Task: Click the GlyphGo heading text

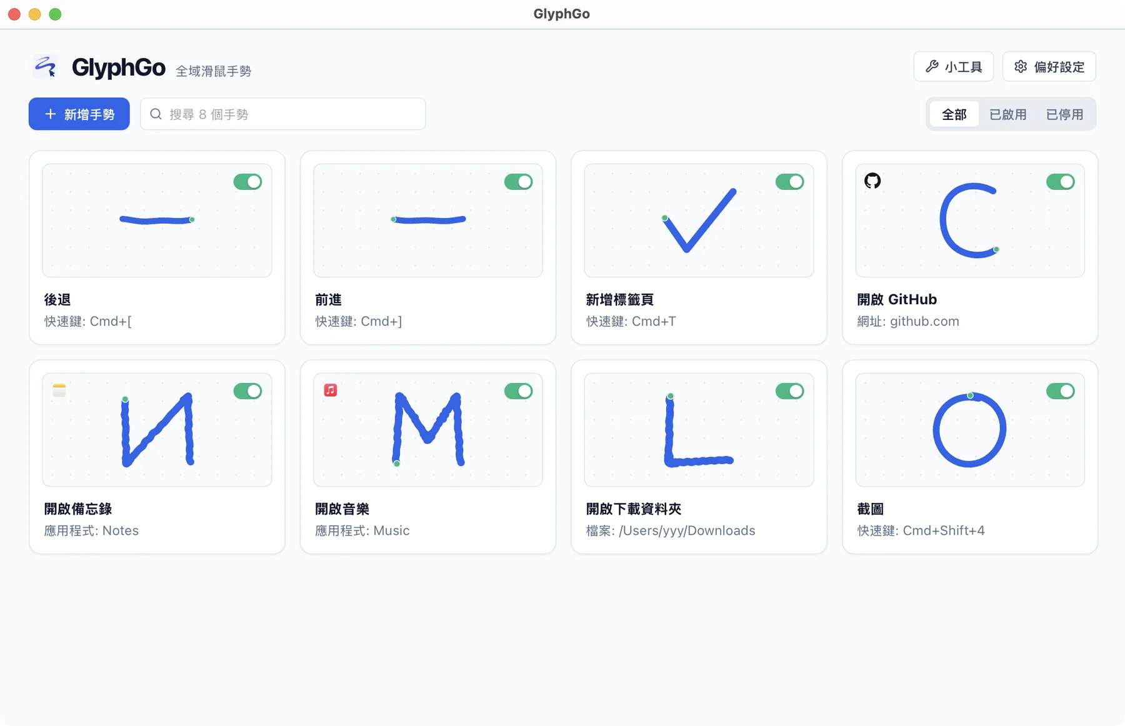Action: [118, 67]
